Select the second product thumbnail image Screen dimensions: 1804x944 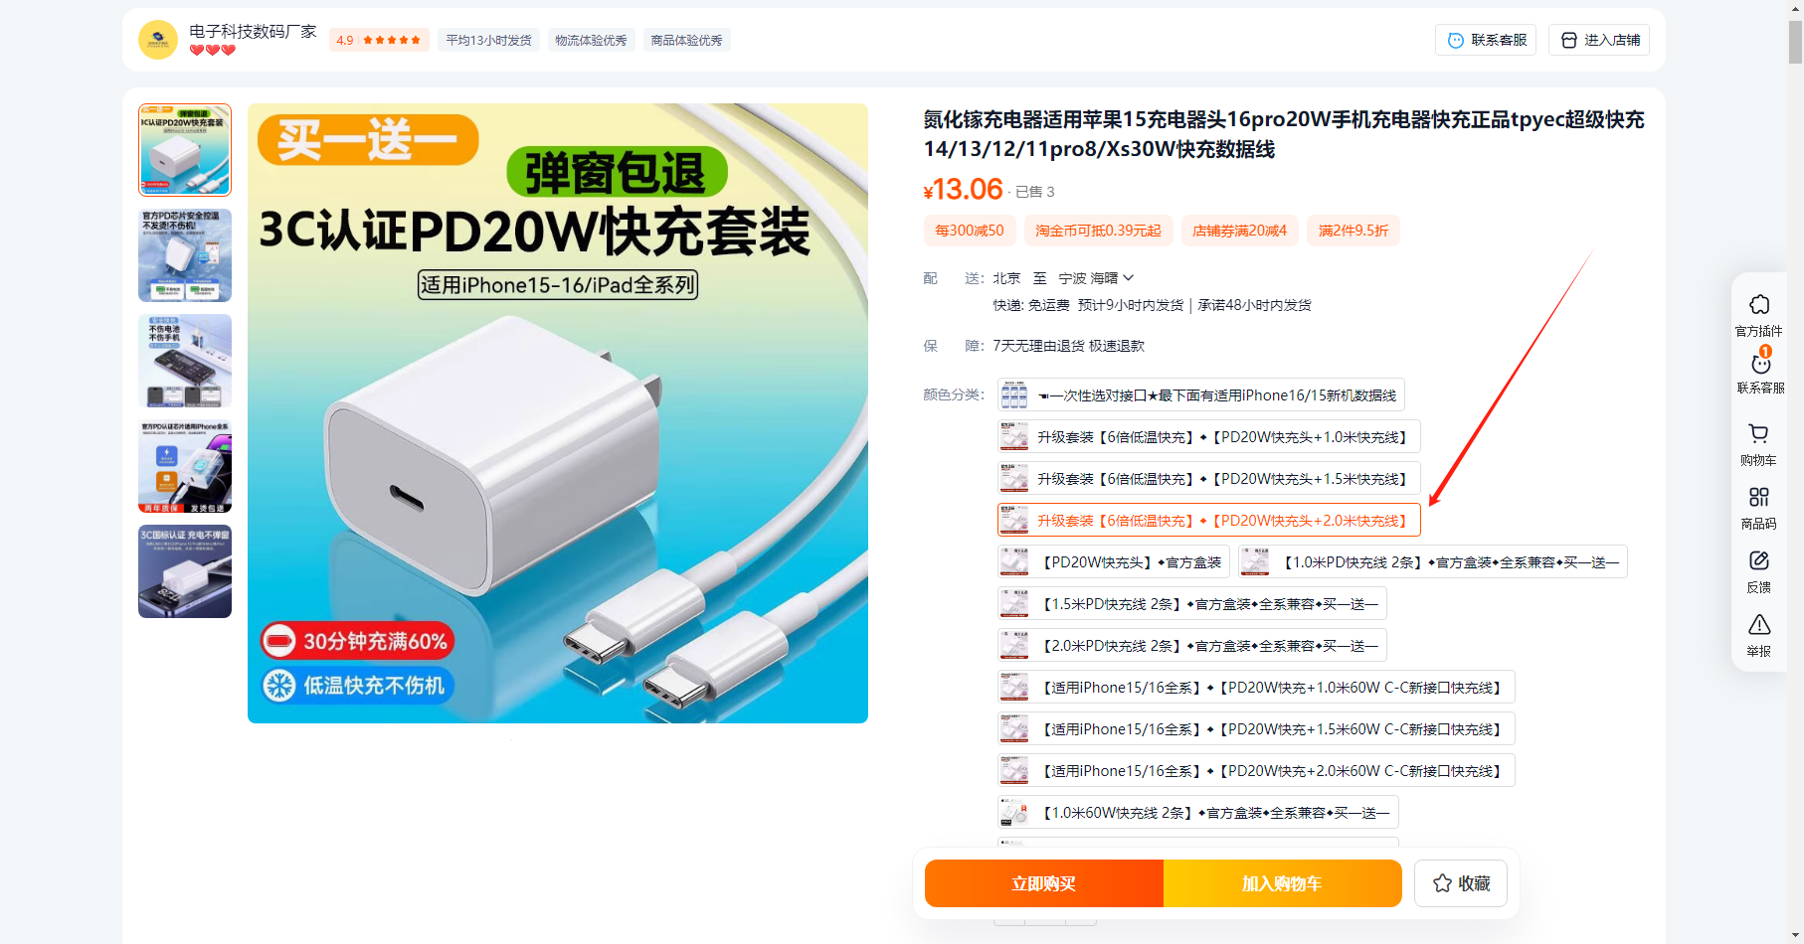[185, 255]
